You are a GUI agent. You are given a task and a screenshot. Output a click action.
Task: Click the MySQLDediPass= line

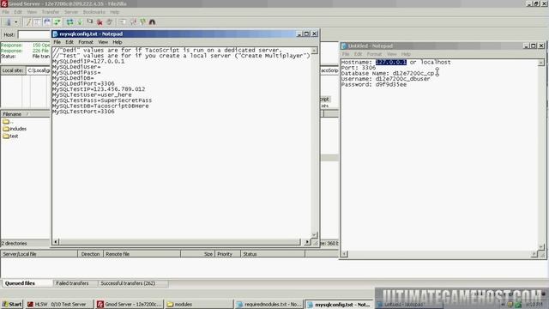[x=76, y=72]
